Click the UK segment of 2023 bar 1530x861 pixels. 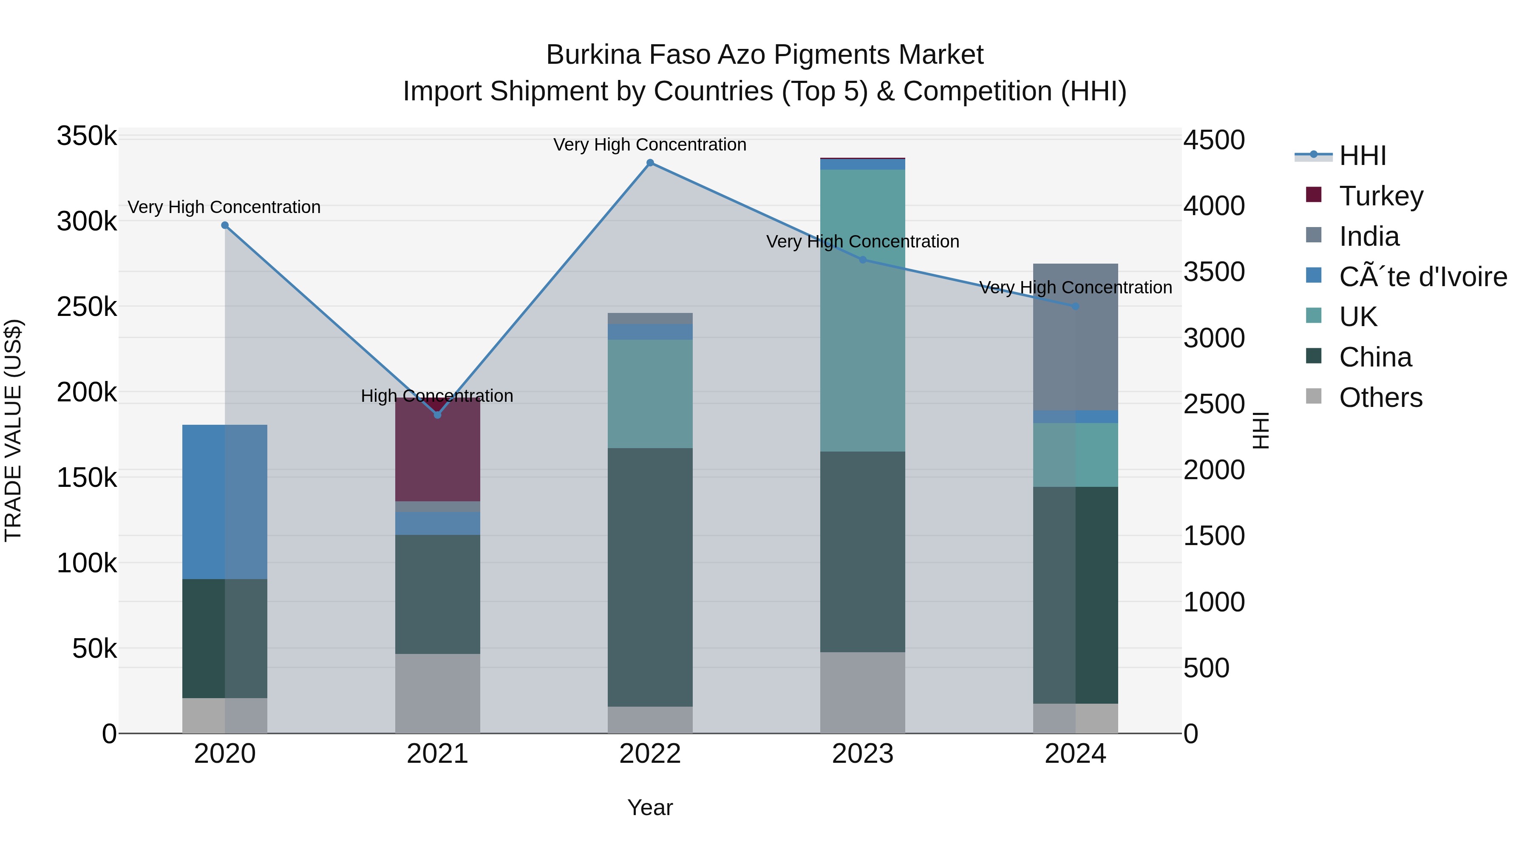(863, 310)
